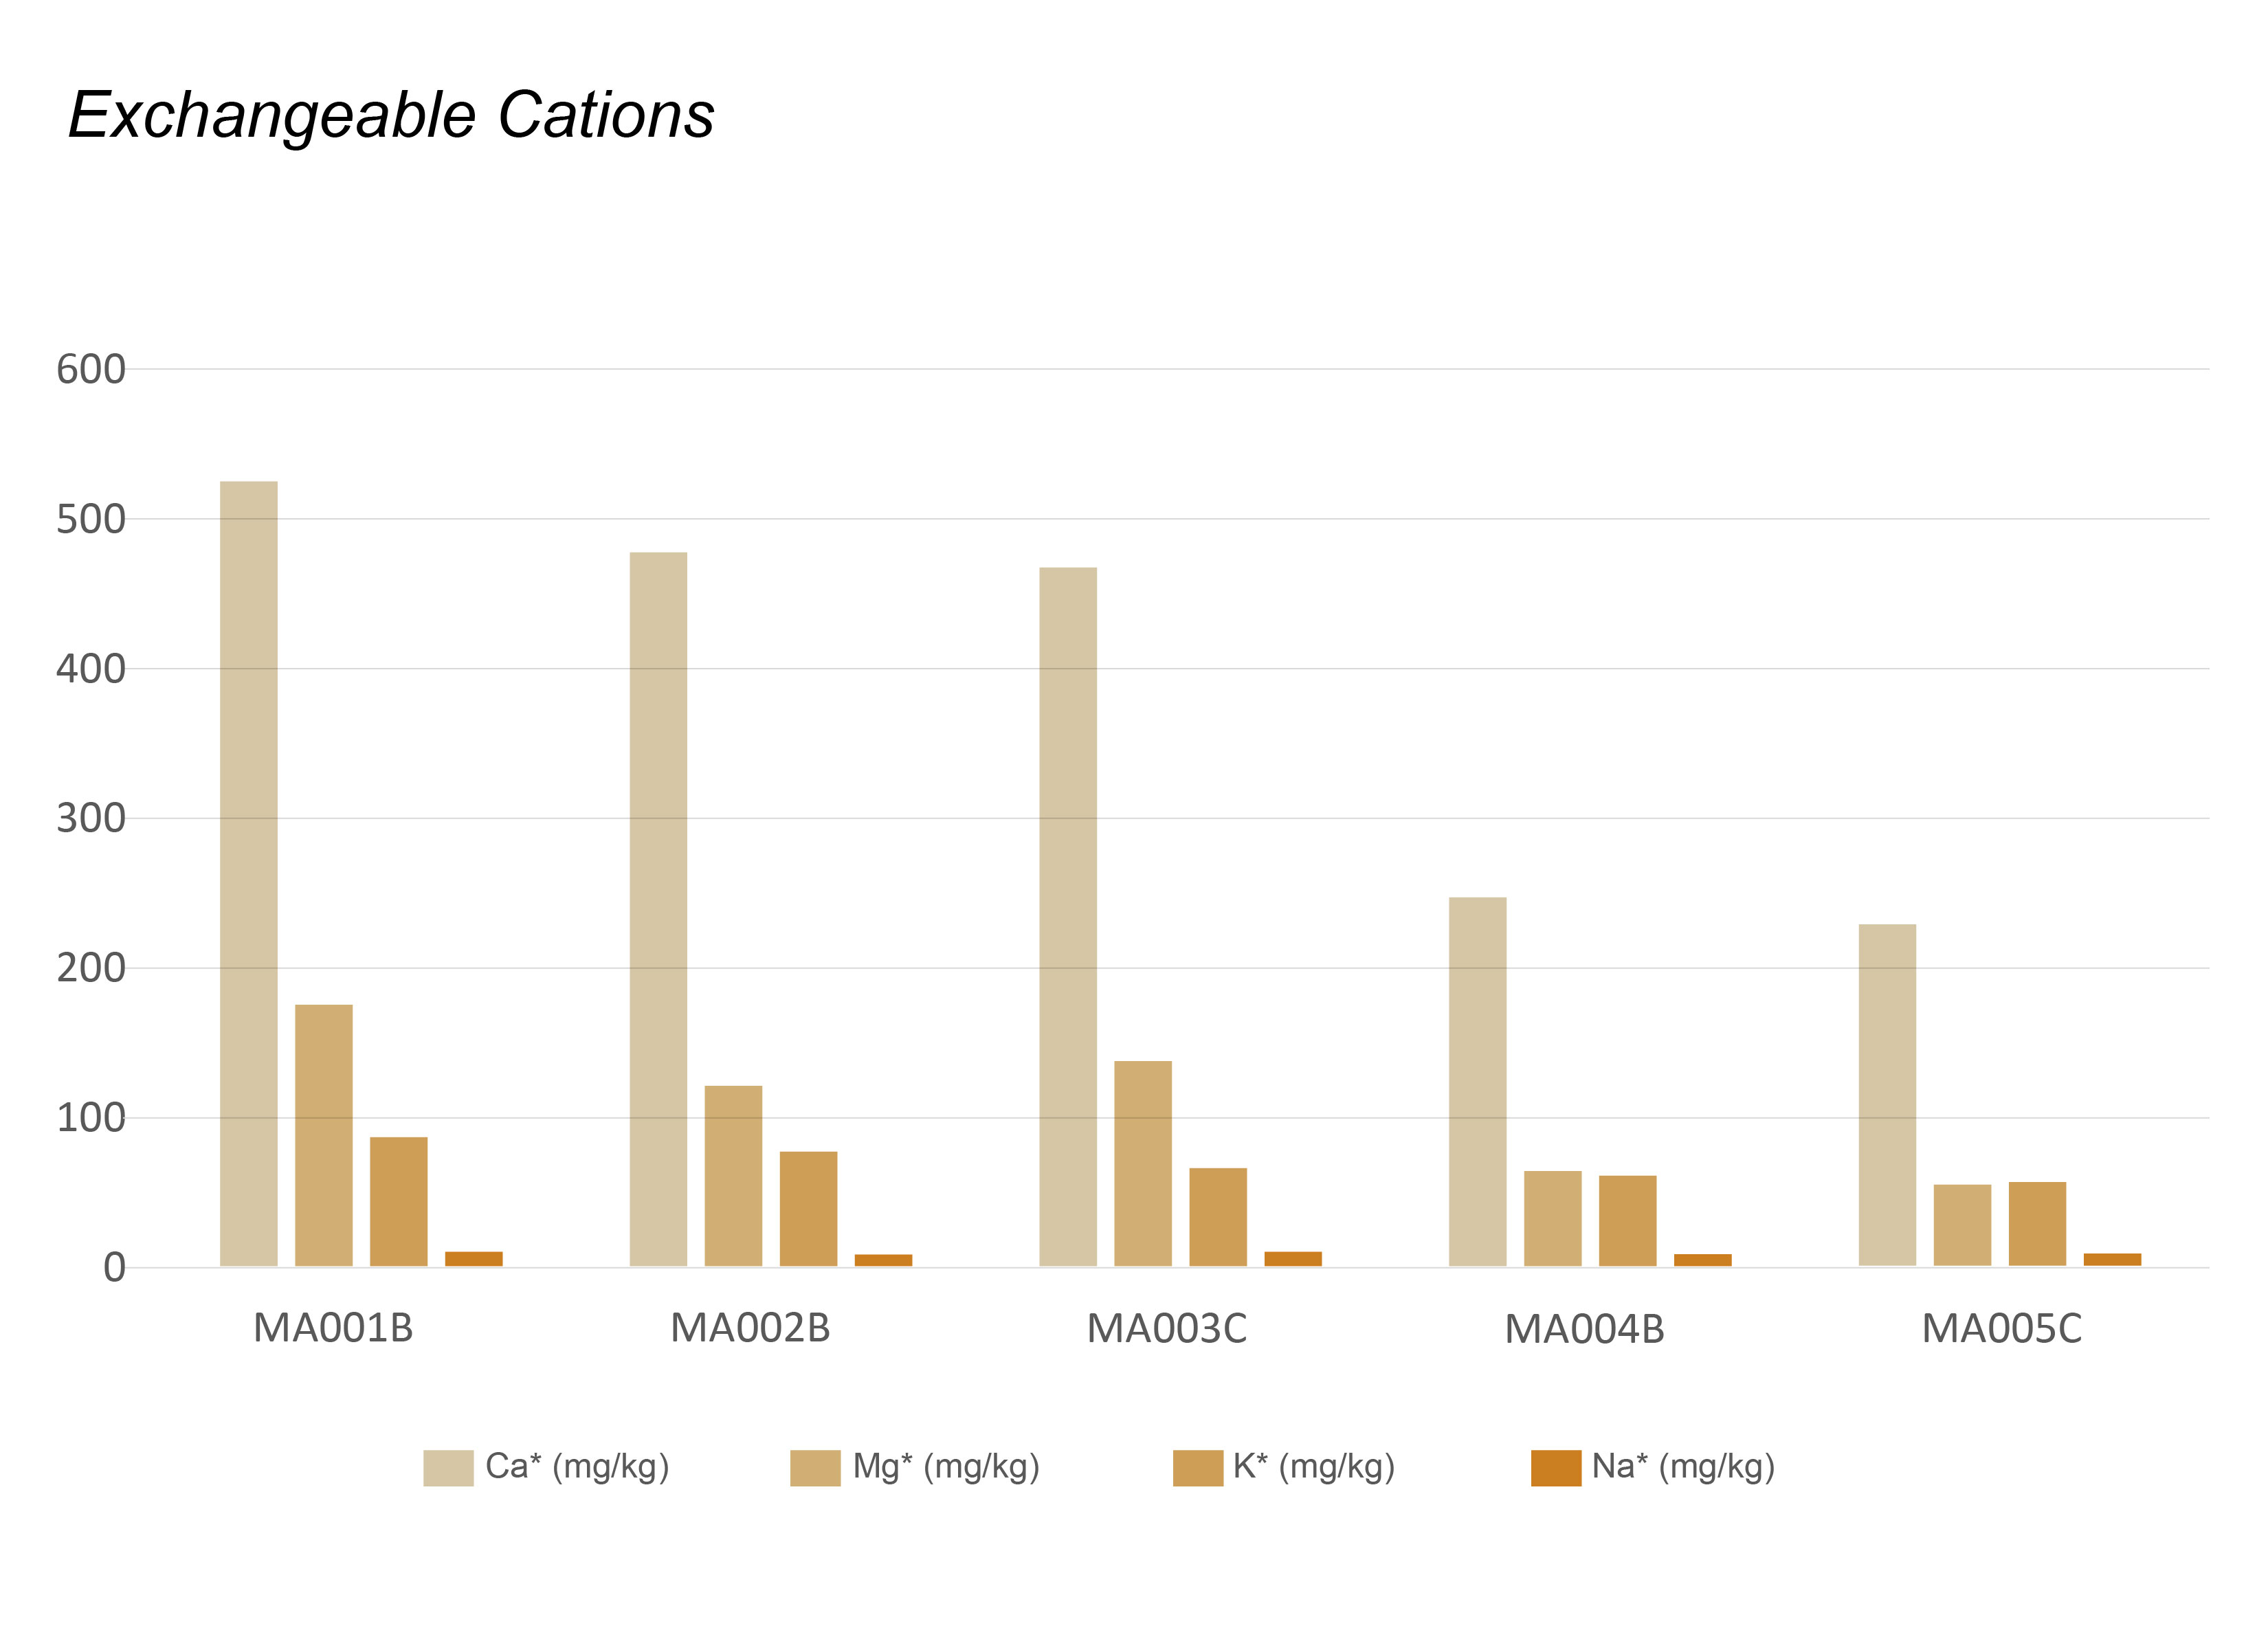This screenshot has height=1650, width=2268.
Task: Click the Ca bar for MA003C
Action: 1068,917
